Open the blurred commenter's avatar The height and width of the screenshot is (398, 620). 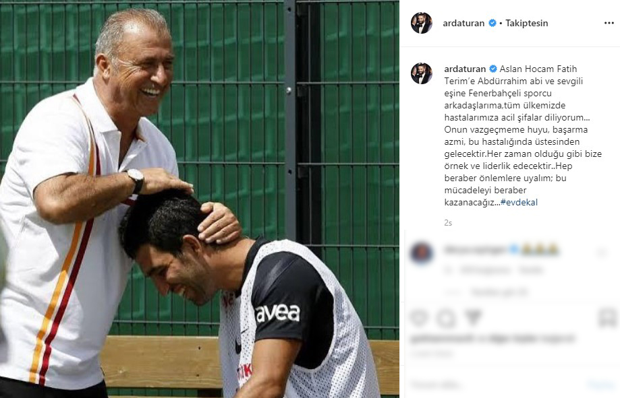coord(422,253)
